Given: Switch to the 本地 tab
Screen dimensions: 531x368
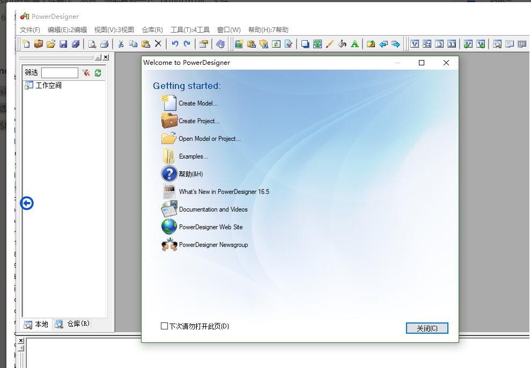Looking at the screenshot, I should (36, 325).
